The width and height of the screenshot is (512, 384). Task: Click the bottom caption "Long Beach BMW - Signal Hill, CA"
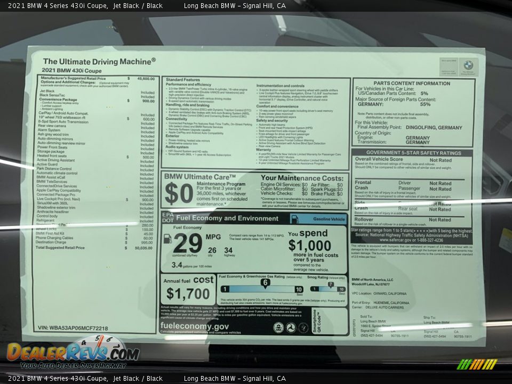pyautogui.click(x=235, y=379)
